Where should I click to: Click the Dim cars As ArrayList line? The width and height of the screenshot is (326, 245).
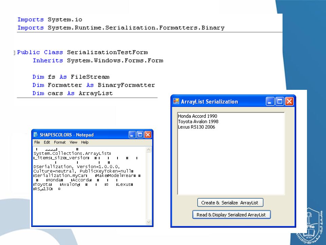tap(73, 93)
